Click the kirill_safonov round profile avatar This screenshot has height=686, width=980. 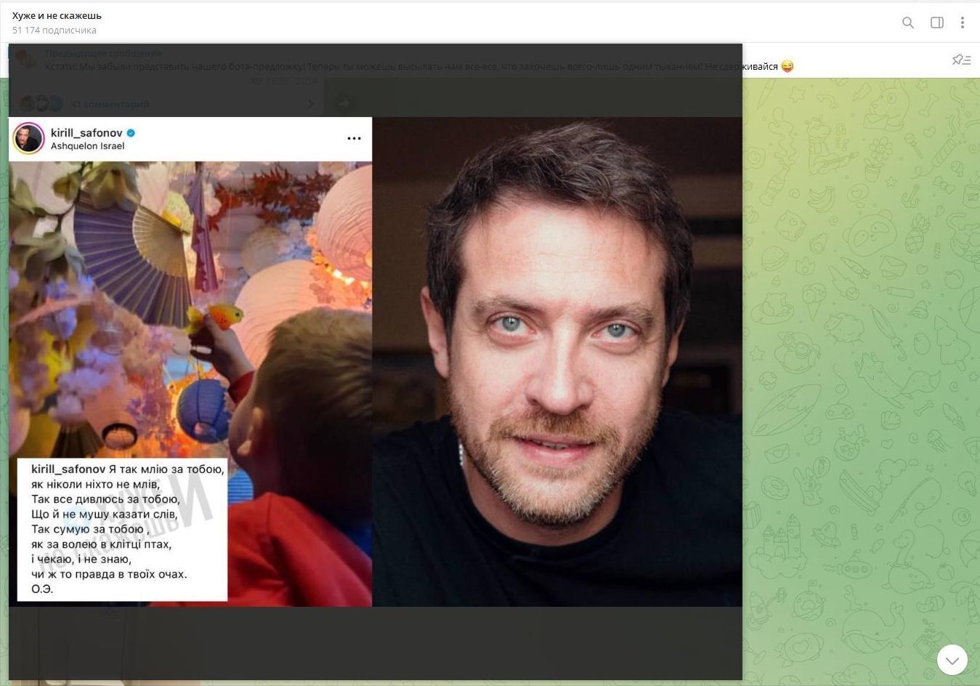coord(29,139)
